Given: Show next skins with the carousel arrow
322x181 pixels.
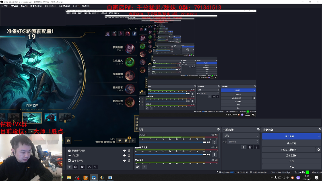Looking at the screenshot, I should pyautogui.click(x=74, y=117).
